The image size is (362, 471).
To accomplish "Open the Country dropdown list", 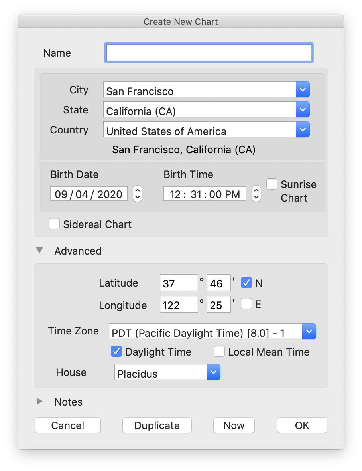I will (x=303, y=129).
